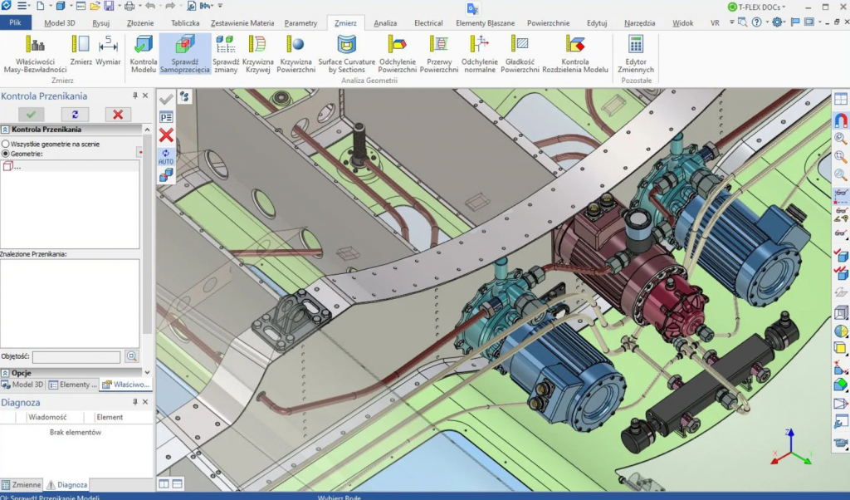The width and height of the screenshot is (850, 500).
Task: Expand the Opcje section
Action: pyautogui.click(x=5, y=373)
